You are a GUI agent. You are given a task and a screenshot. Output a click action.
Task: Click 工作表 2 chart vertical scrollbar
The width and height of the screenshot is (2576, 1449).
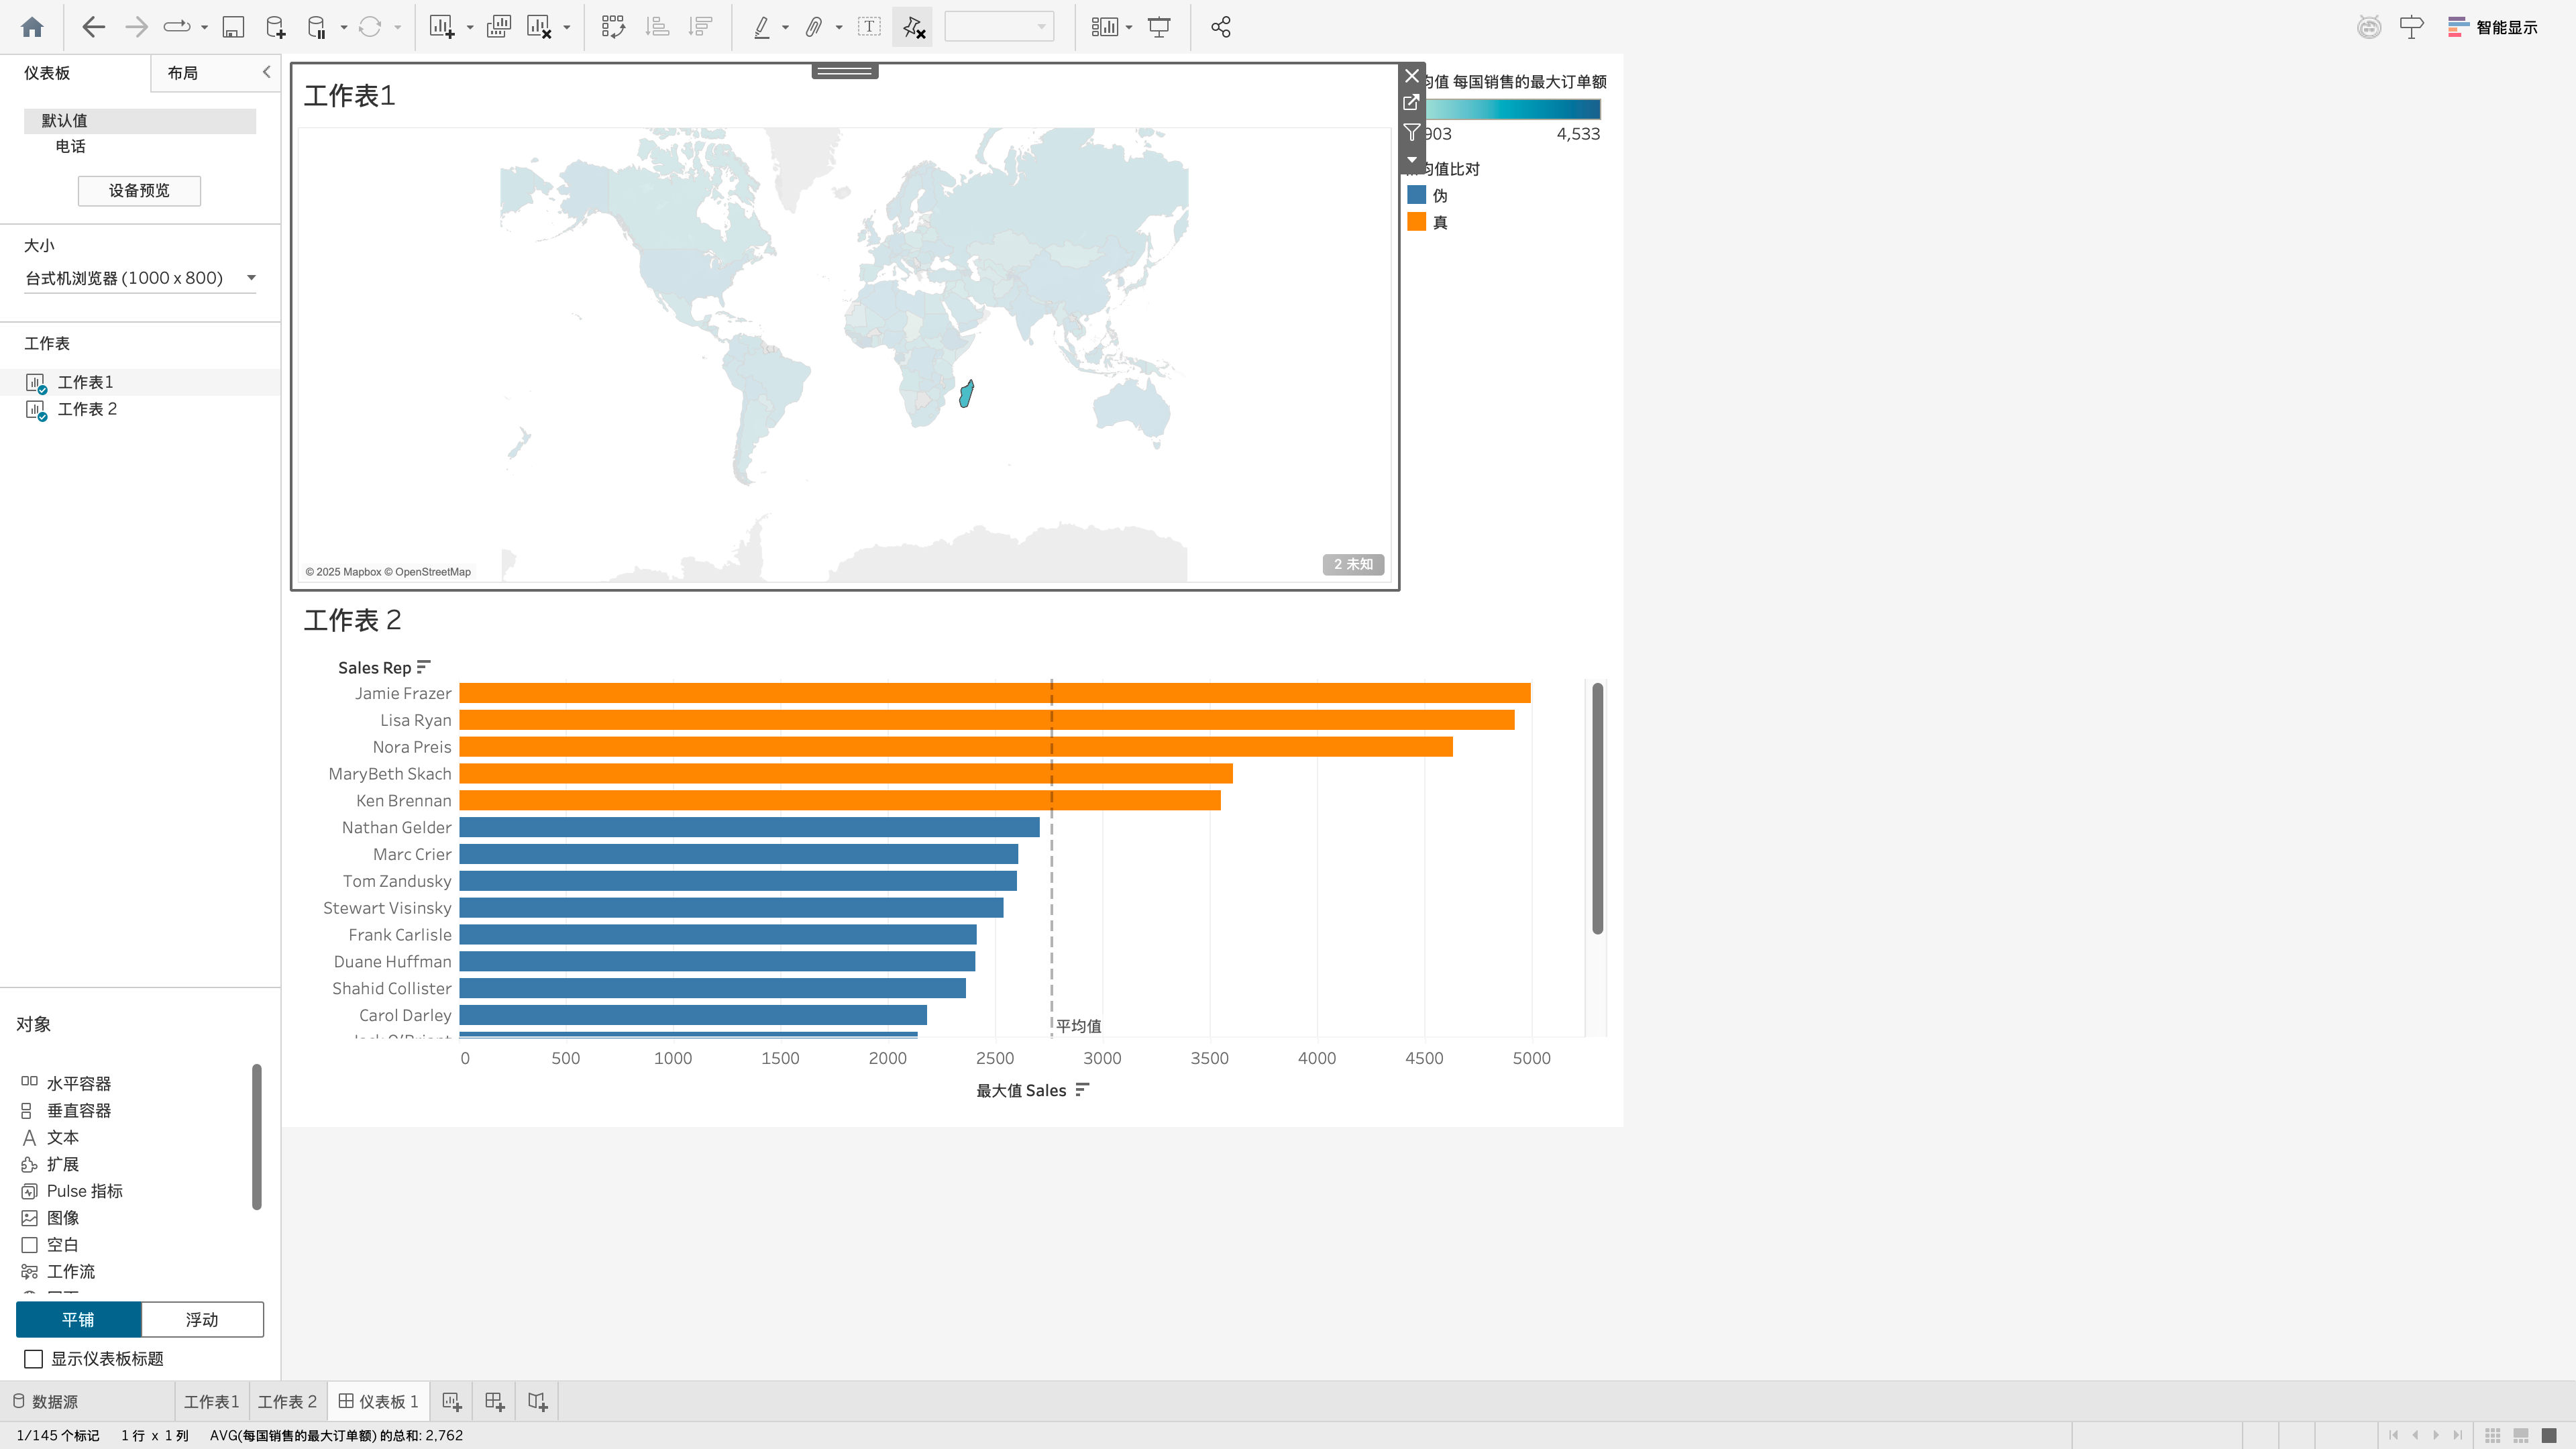(1597, 808)
